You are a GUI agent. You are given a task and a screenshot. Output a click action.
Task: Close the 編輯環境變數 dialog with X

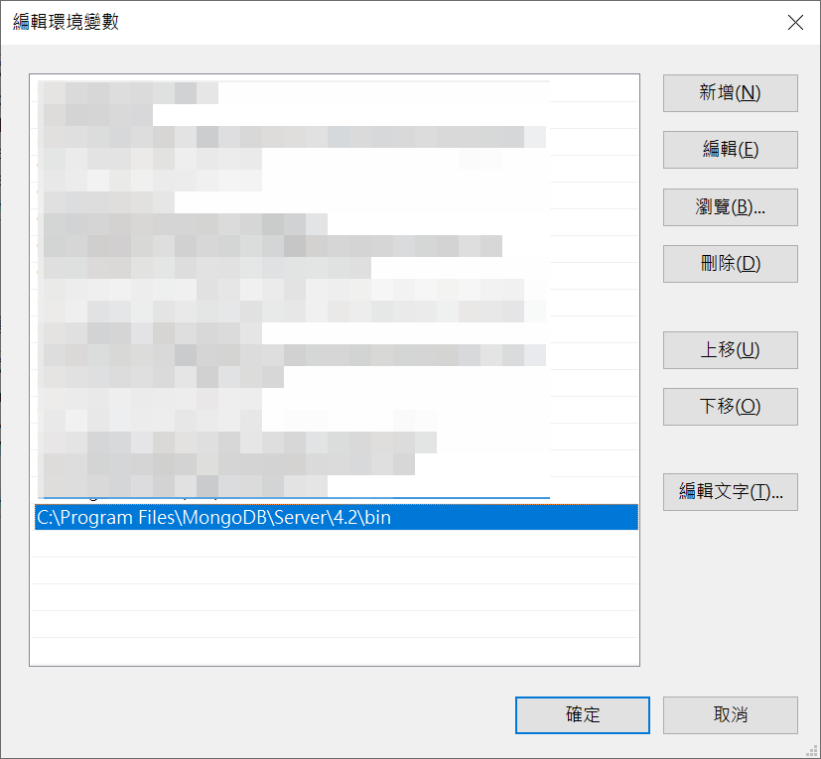[795, 23]
